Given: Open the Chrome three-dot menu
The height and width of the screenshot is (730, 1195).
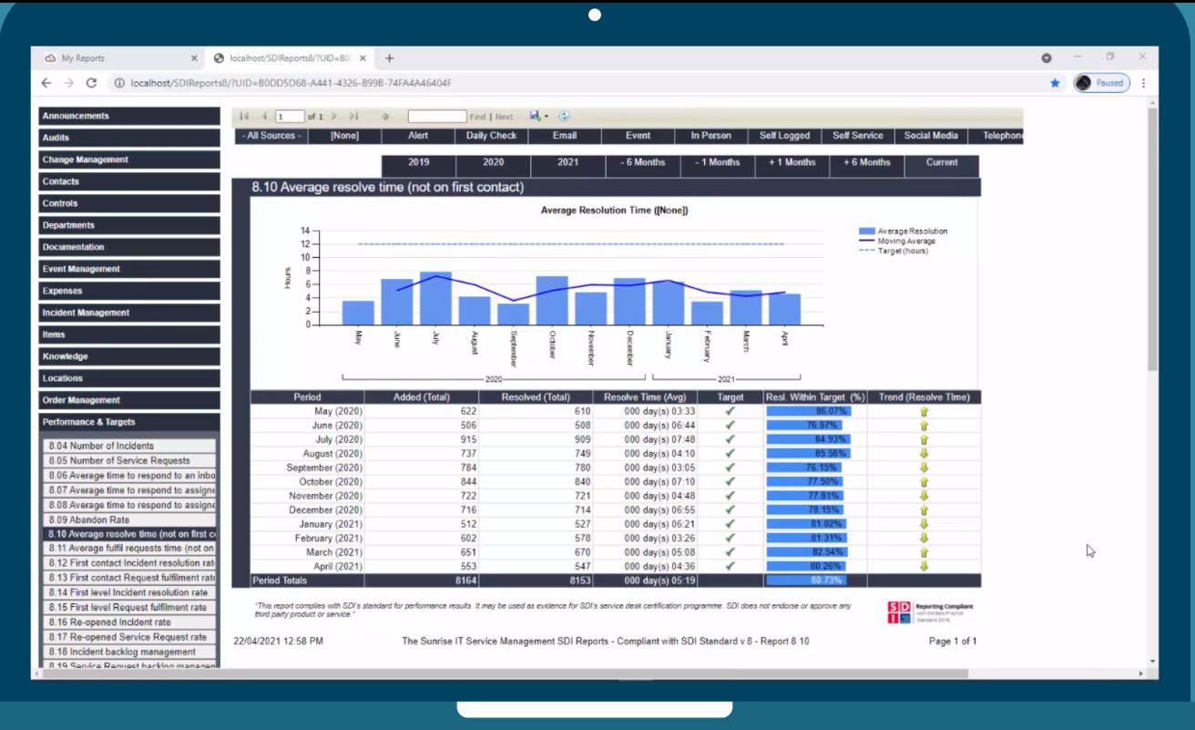Looking at the screenshot, I should click(1143, 83).
